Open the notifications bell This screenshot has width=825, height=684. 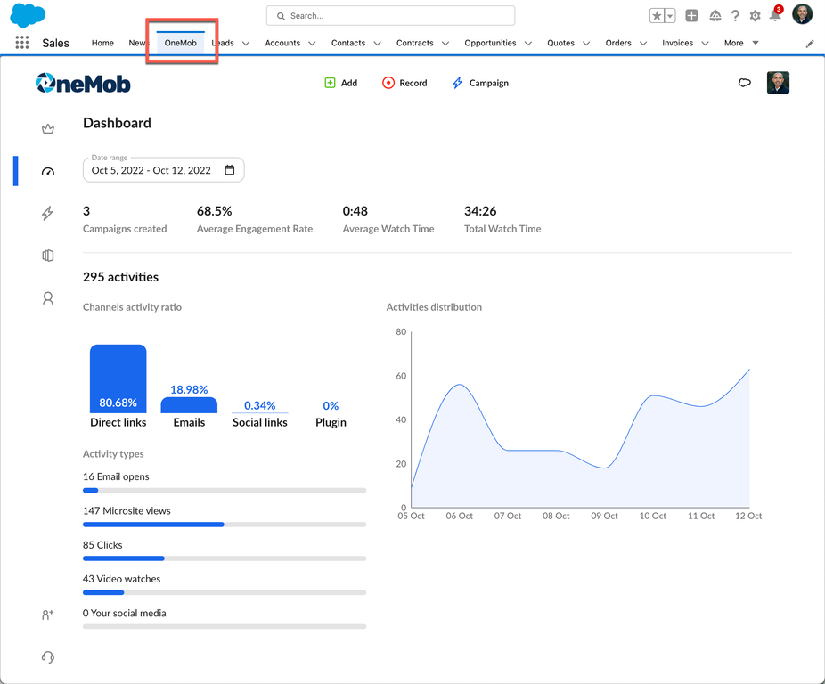[775, 15]
